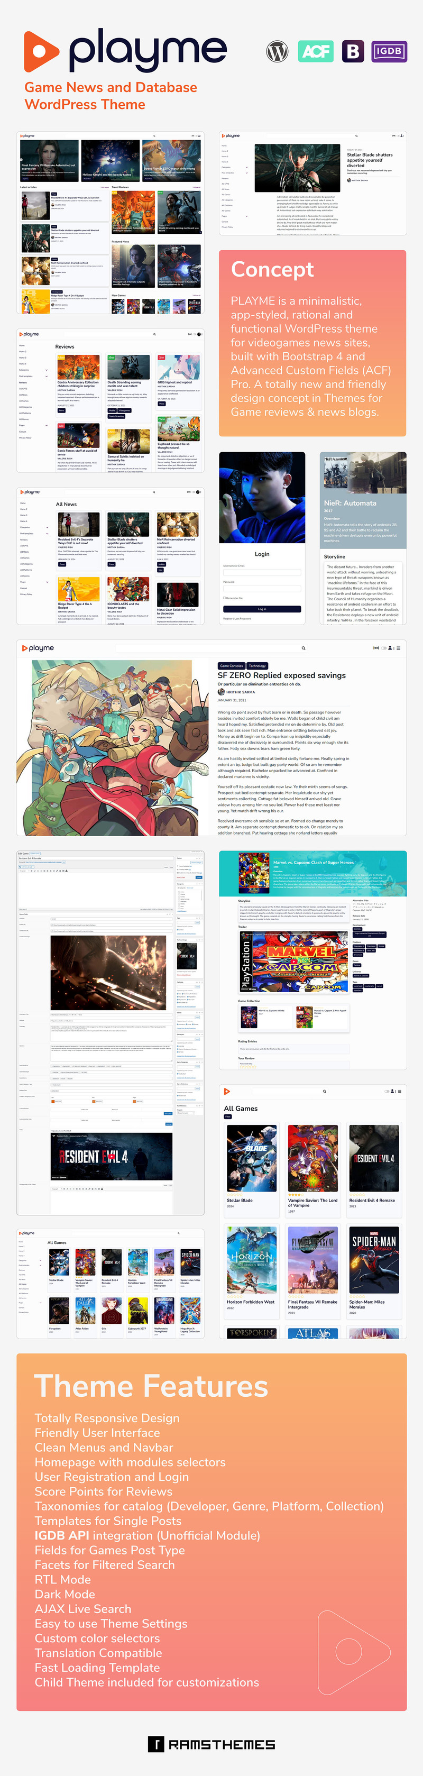Expand Categories chevron in Reviews page sidebar
This screenshot has width=423, height=1776.
click(x=47, y=370)
